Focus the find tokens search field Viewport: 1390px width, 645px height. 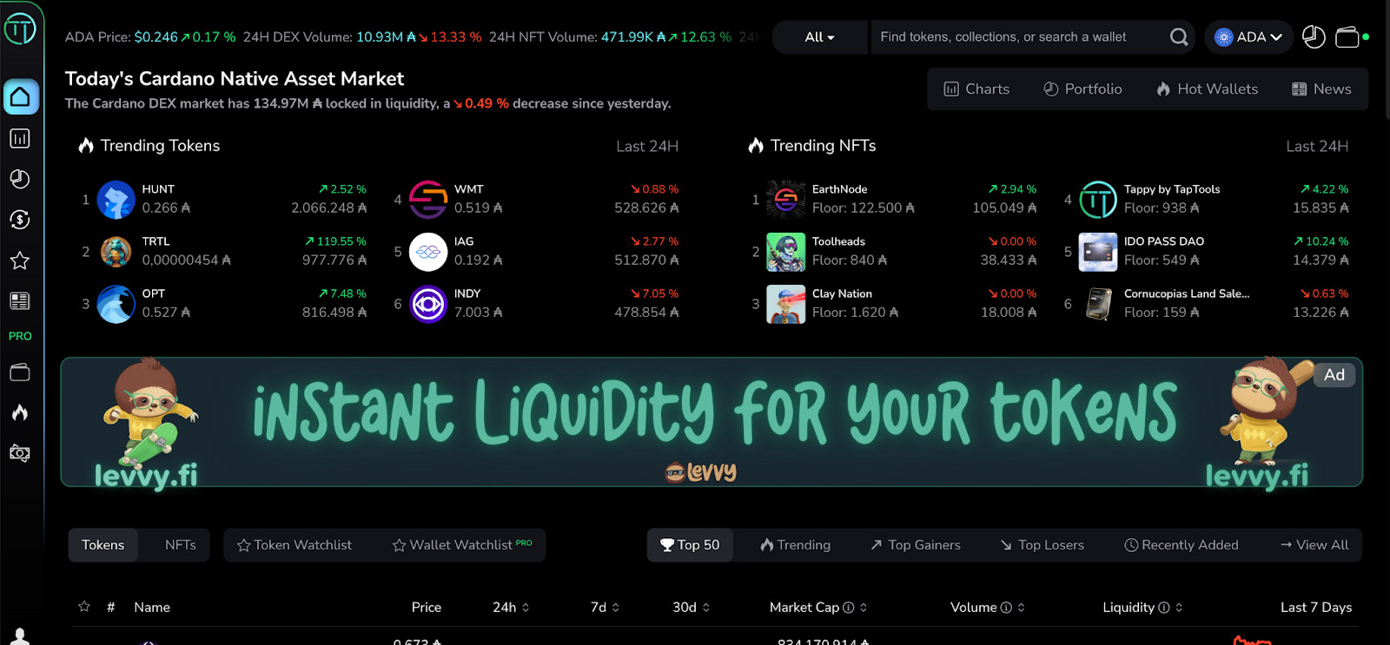click(1019, 37)
